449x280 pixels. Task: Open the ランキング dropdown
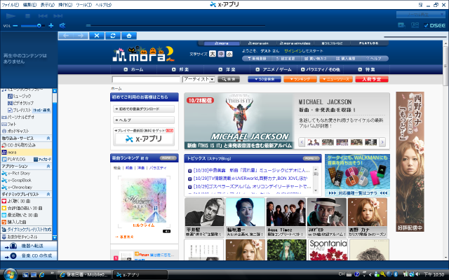[300, 79]
